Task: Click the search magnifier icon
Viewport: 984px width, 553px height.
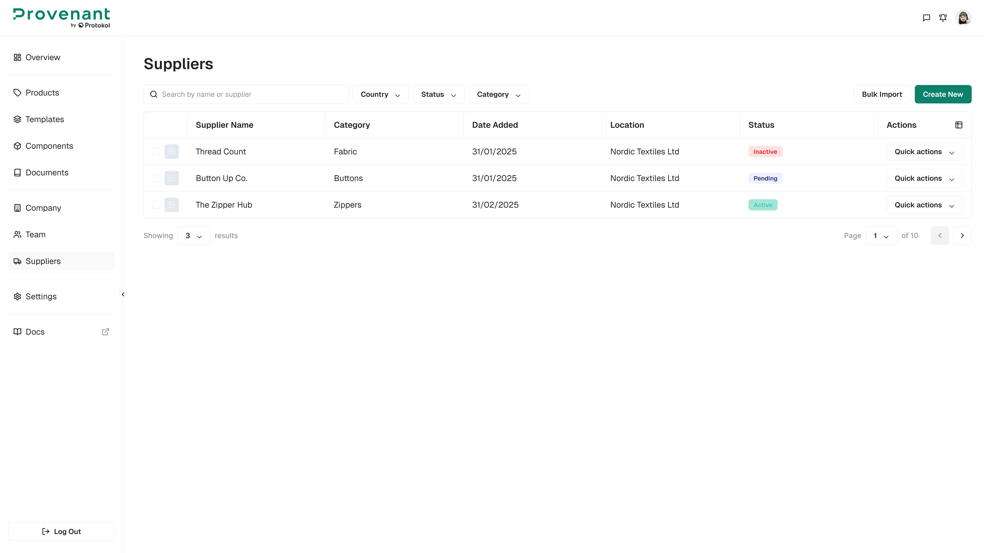Action: pos(153,94)
